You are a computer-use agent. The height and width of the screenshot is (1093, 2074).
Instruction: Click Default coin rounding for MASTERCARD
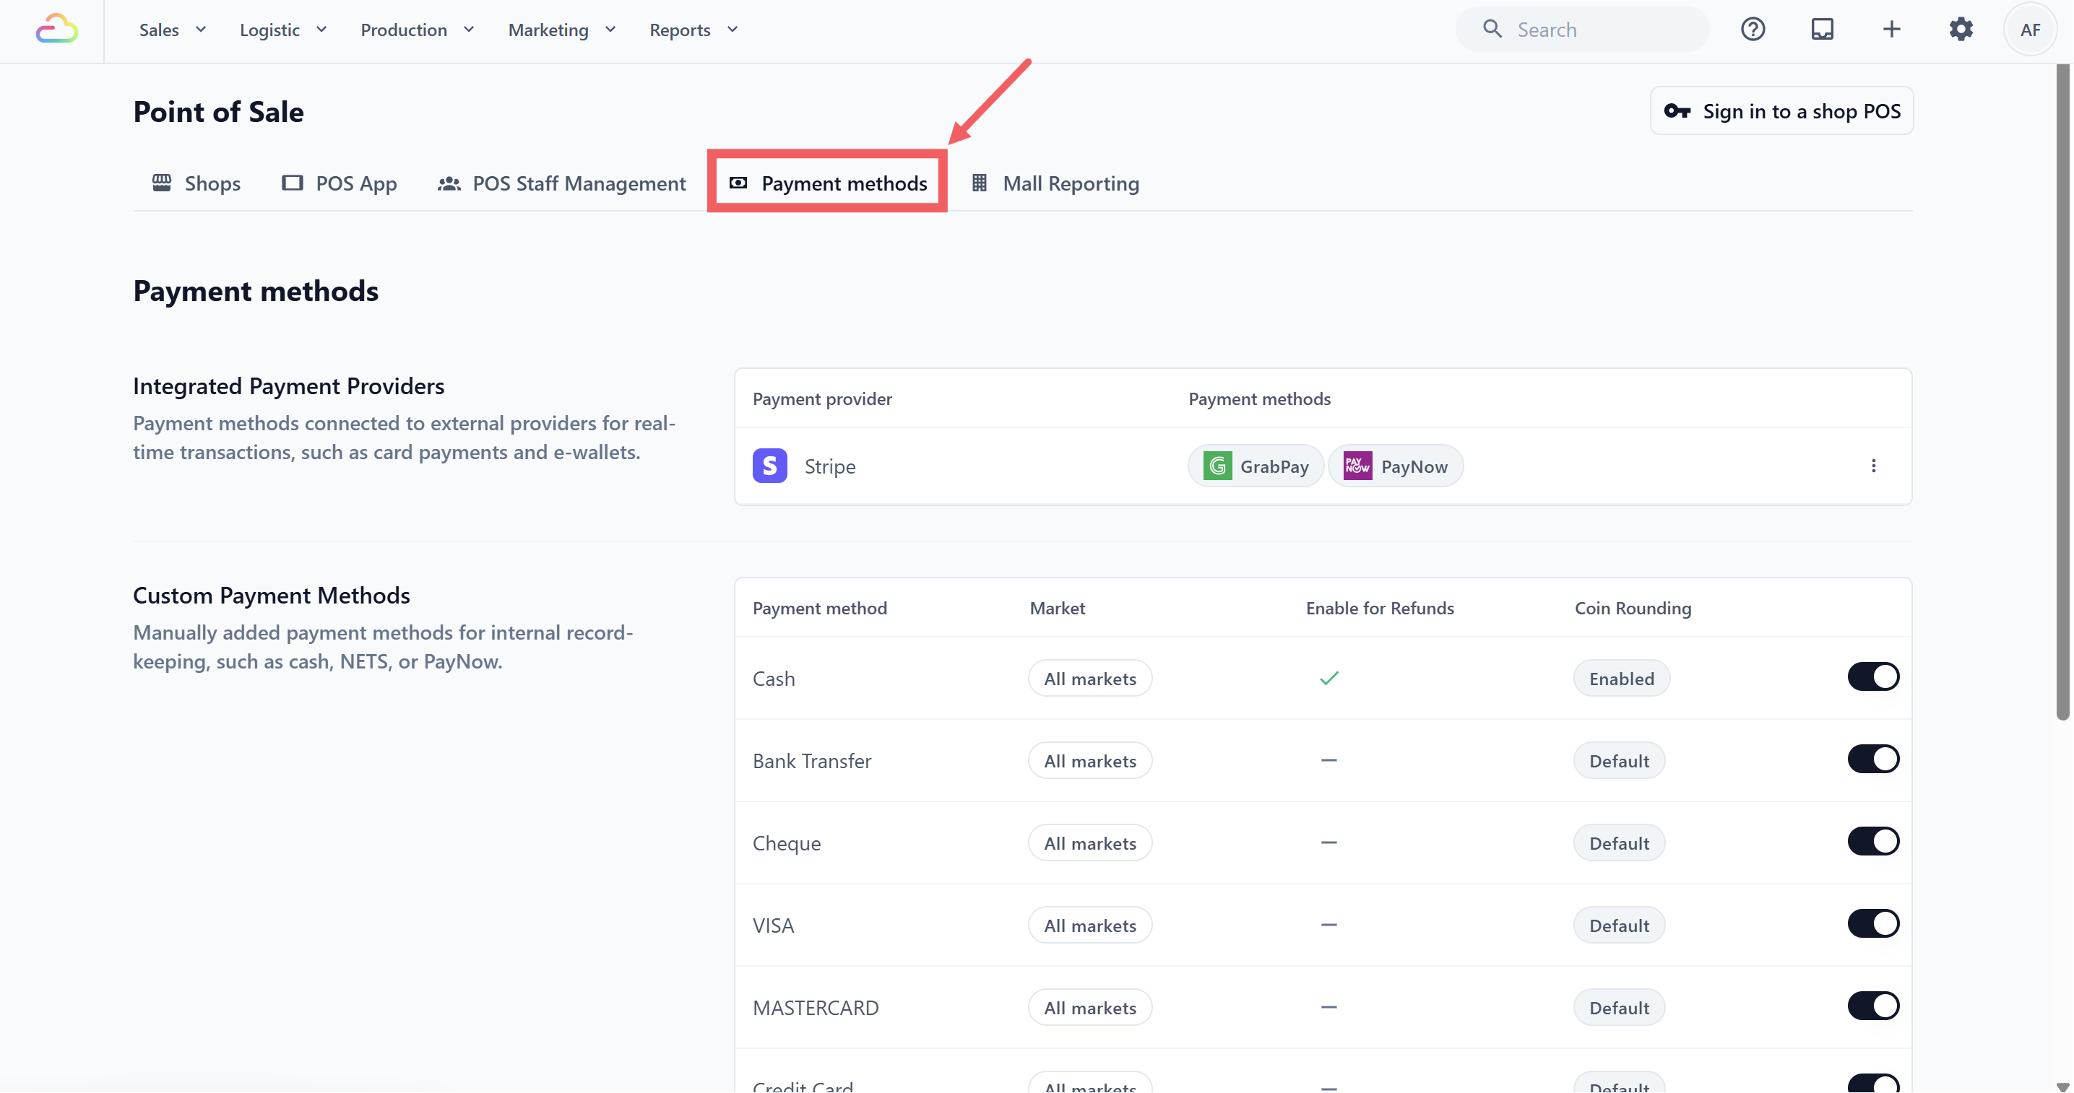(x=1618, y=1008)
